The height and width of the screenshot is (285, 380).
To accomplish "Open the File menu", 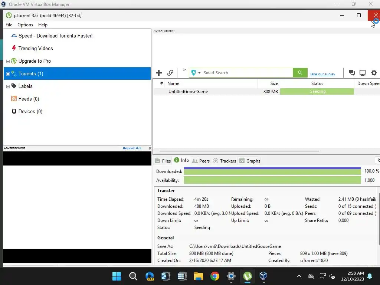I will [9, 25].
